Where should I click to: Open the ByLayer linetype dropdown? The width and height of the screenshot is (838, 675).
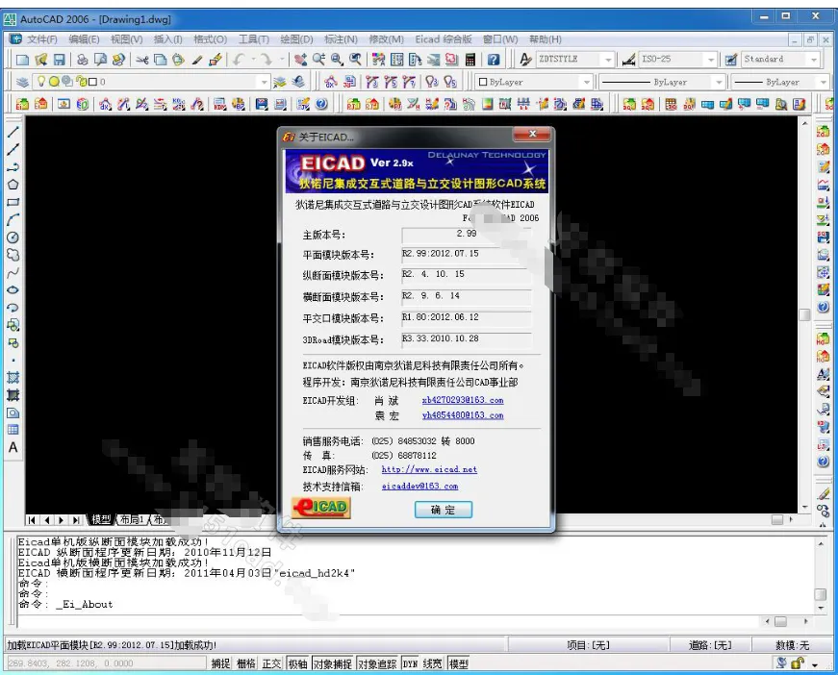coord(719,82)
